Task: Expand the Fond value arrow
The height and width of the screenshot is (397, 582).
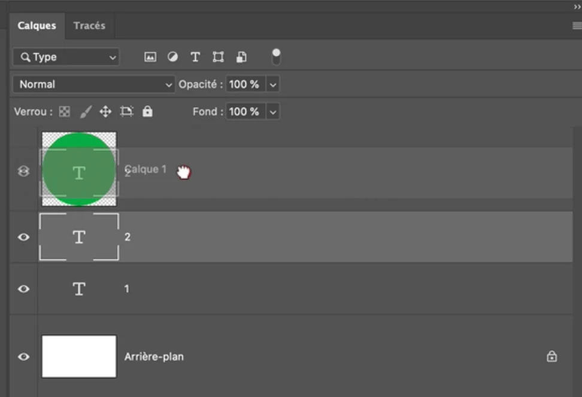Action: coord(273,112)
